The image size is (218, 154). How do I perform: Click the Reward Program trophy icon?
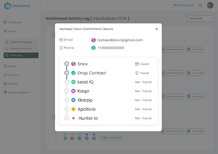point(5,92)
